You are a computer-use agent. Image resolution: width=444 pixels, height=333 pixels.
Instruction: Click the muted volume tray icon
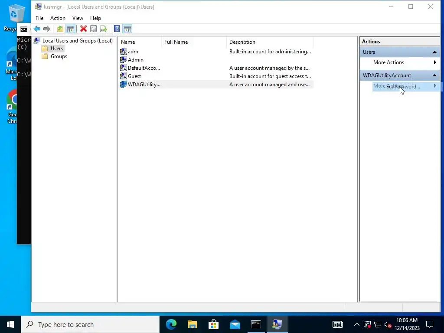tap(388, 324)
